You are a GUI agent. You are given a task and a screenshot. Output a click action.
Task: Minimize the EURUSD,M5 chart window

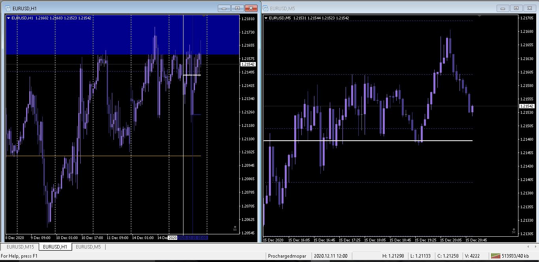coord(503,8)
